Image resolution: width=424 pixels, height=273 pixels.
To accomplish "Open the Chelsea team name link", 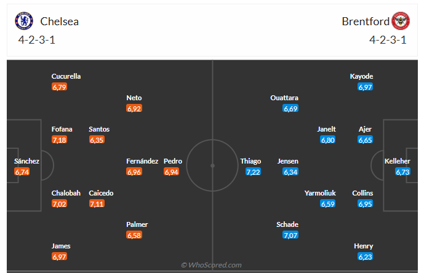I will (60, 22).
